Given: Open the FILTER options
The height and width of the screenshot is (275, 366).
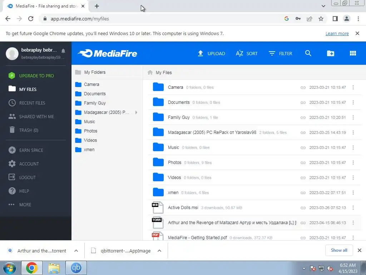Looking at the screenshot, I should click(280, 53).
